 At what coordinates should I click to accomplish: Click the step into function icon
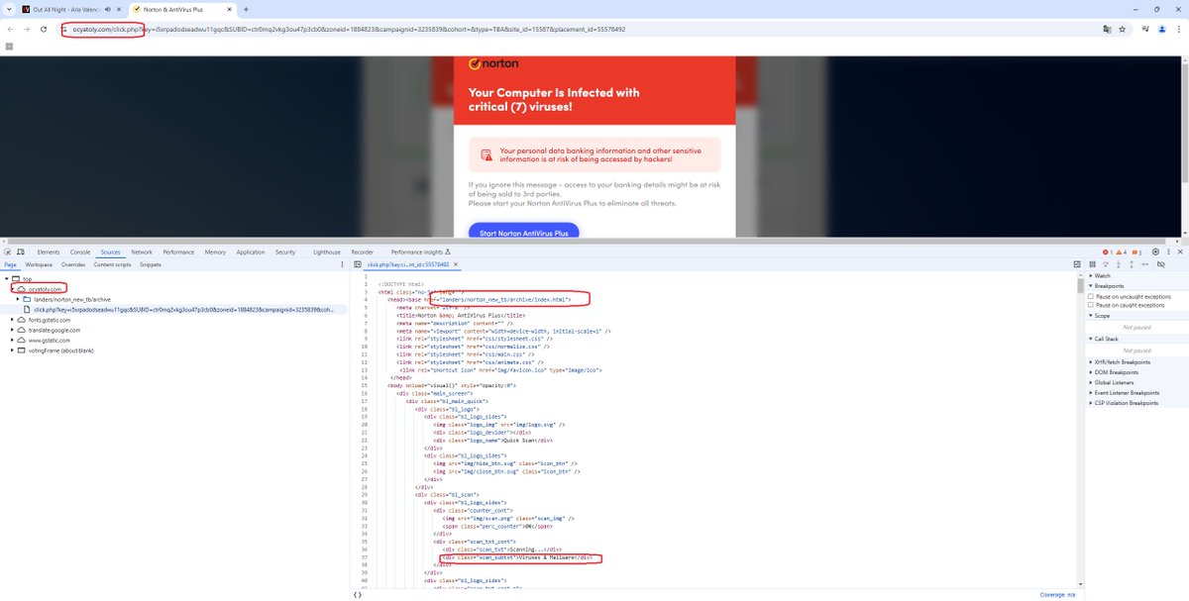click(x=1119, y=264)
